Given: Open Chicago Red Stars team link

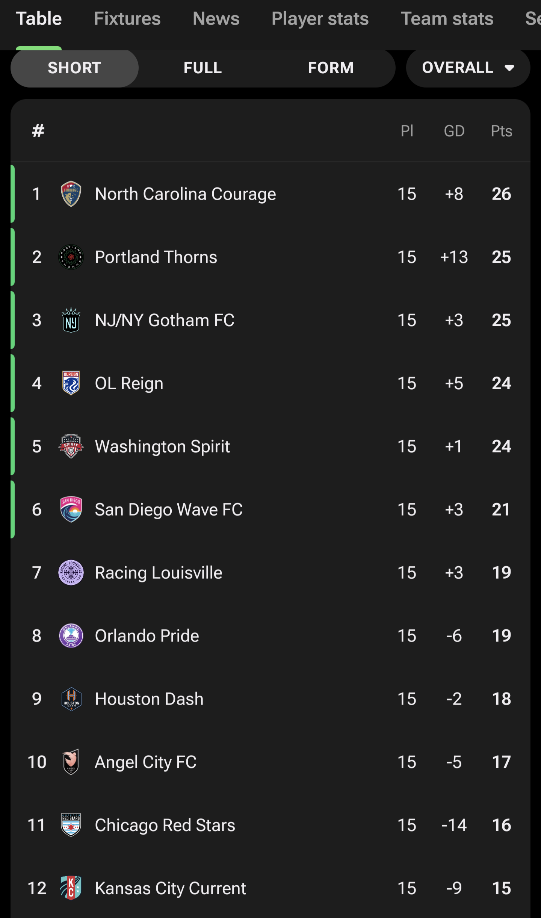Looking at the screenshot, I should 165,825.
